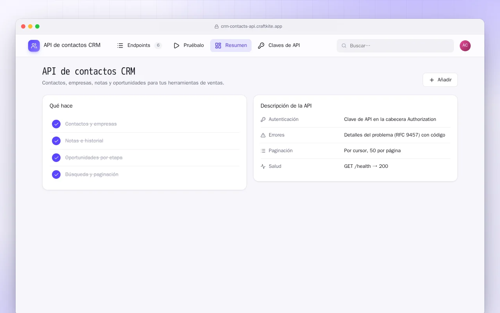Click the page subtitle about herramientas de ventas
Screen dimensions: 500x313
pyautogui.click(x=133, y=83)
